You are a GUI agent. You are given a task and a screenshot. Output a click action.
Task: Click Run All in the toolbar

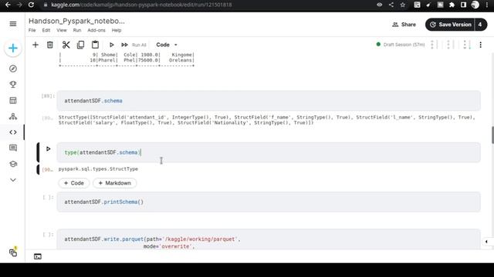click(134, 45)
